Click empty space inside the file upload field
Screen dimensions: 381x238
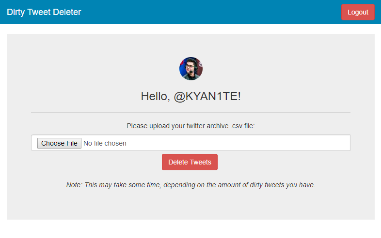click(x=242, y=143)
